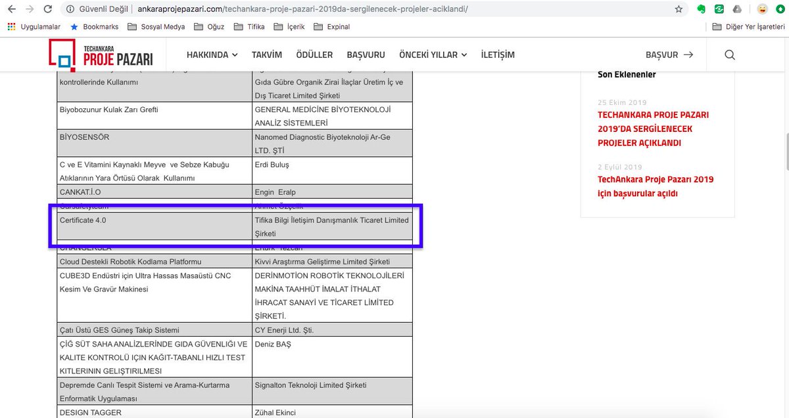
Task: Click the 'Erdi Buluş' cell
Action: (x=332, y=171)
